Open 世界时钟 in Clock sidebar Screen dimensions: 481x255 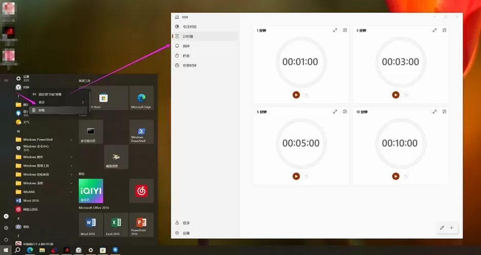click(205, 65)
